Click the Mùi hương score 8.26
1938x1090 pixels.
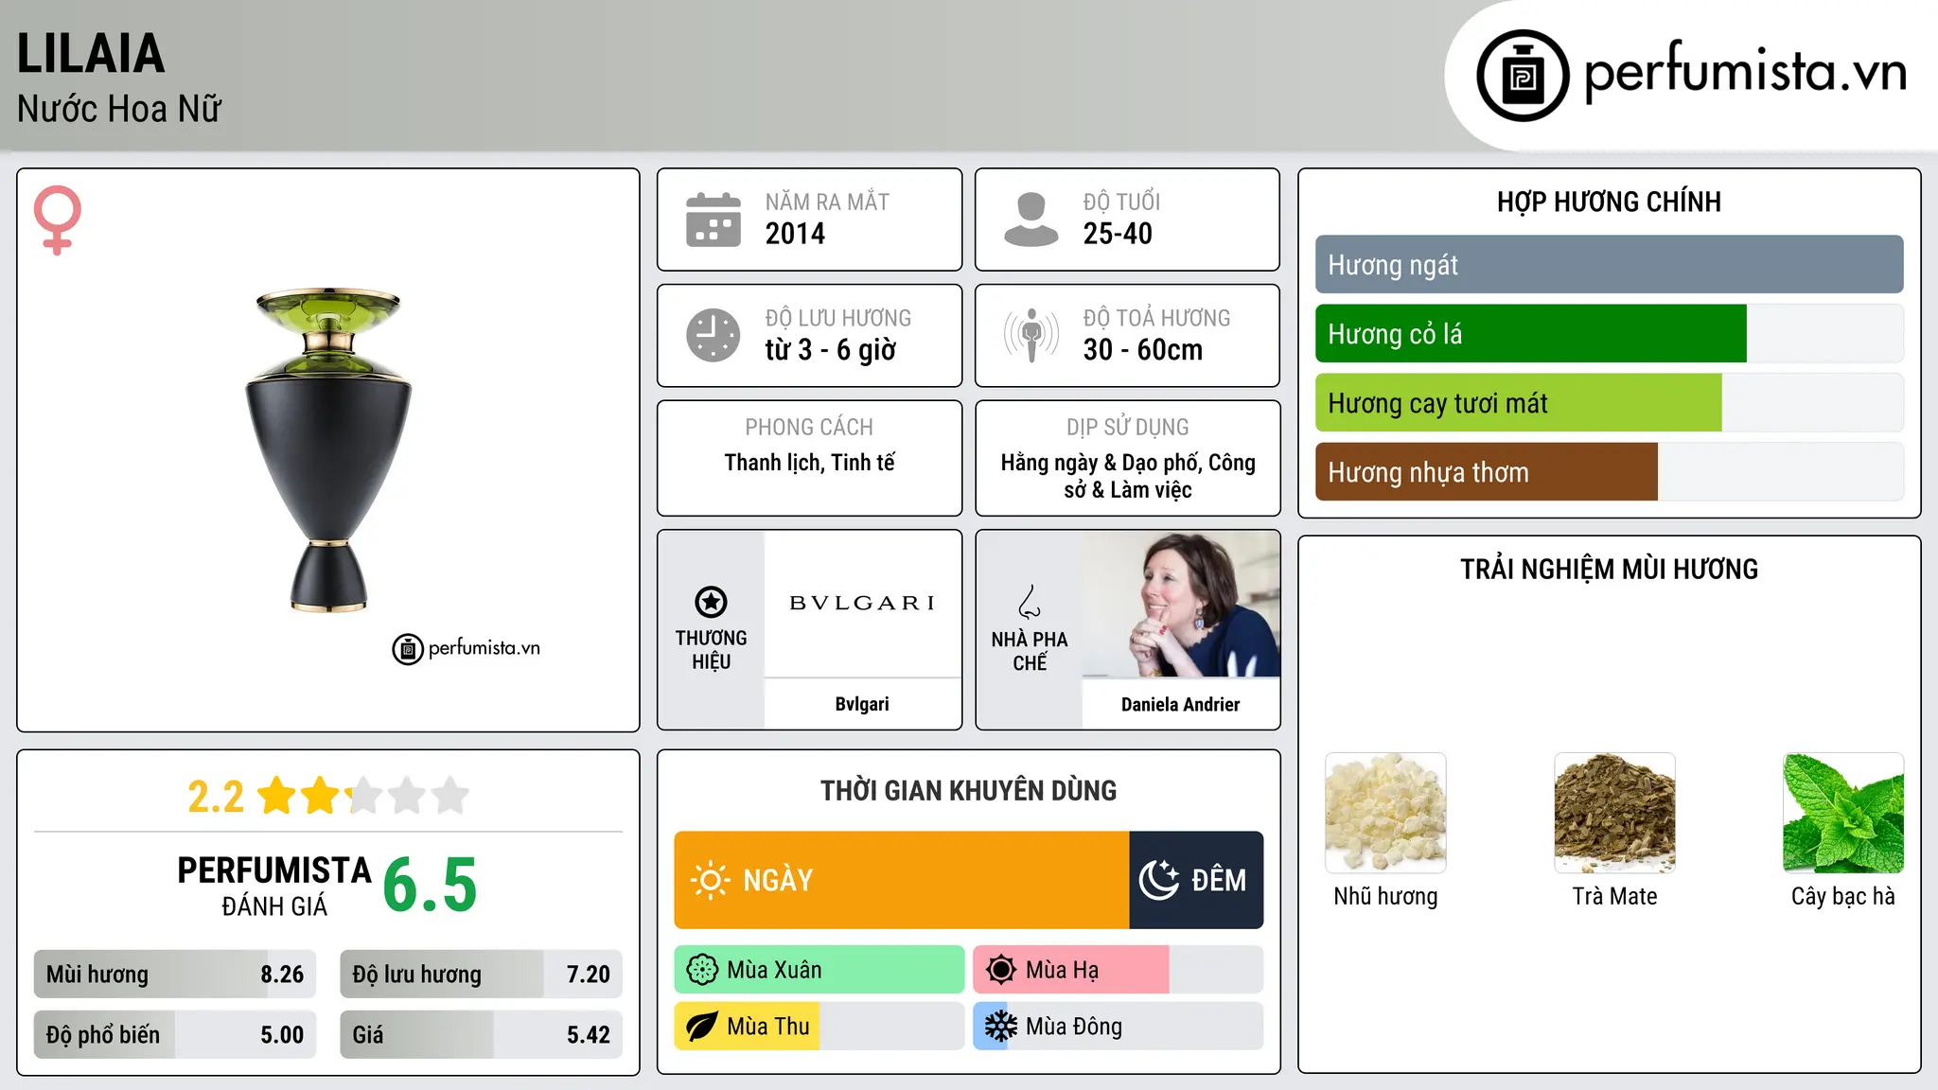282,975
